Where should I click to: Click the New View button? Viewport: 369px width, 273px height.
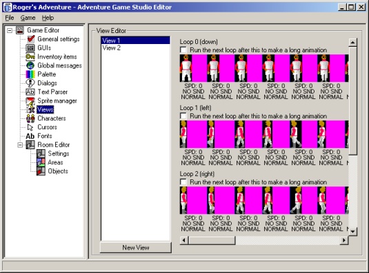136,248
